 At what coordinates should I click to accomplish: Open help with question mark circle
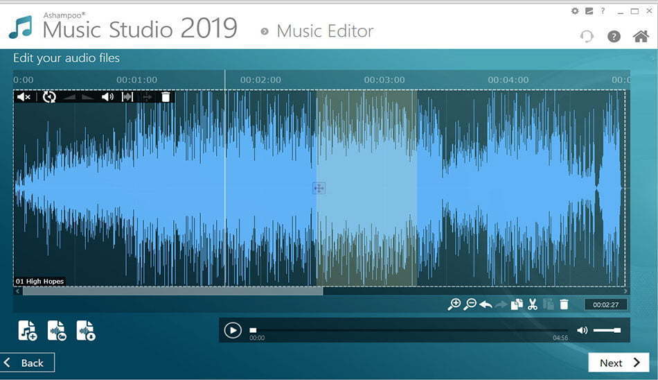pyautogui.click(x=614, y=37)
